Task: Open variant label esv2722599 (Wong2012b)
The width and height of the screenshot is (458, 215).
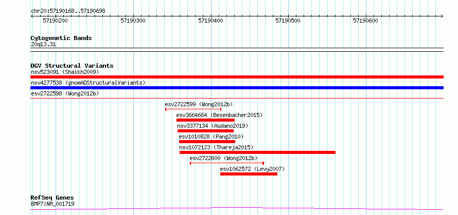Action: [199, 104]
